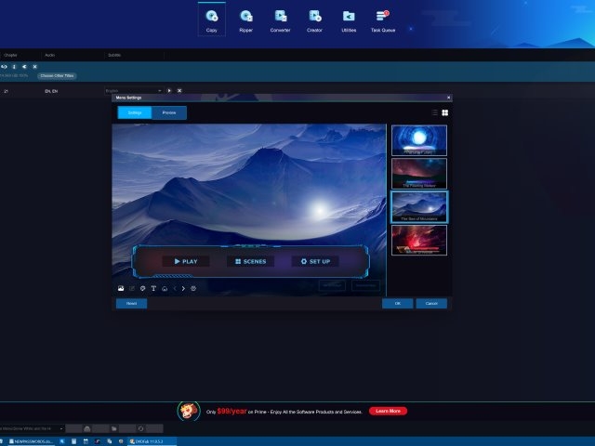Image resolution: width=595 pixels, height=446 pixels.
Task: Select the text tool icon below preview
Action: pos(153,288)
